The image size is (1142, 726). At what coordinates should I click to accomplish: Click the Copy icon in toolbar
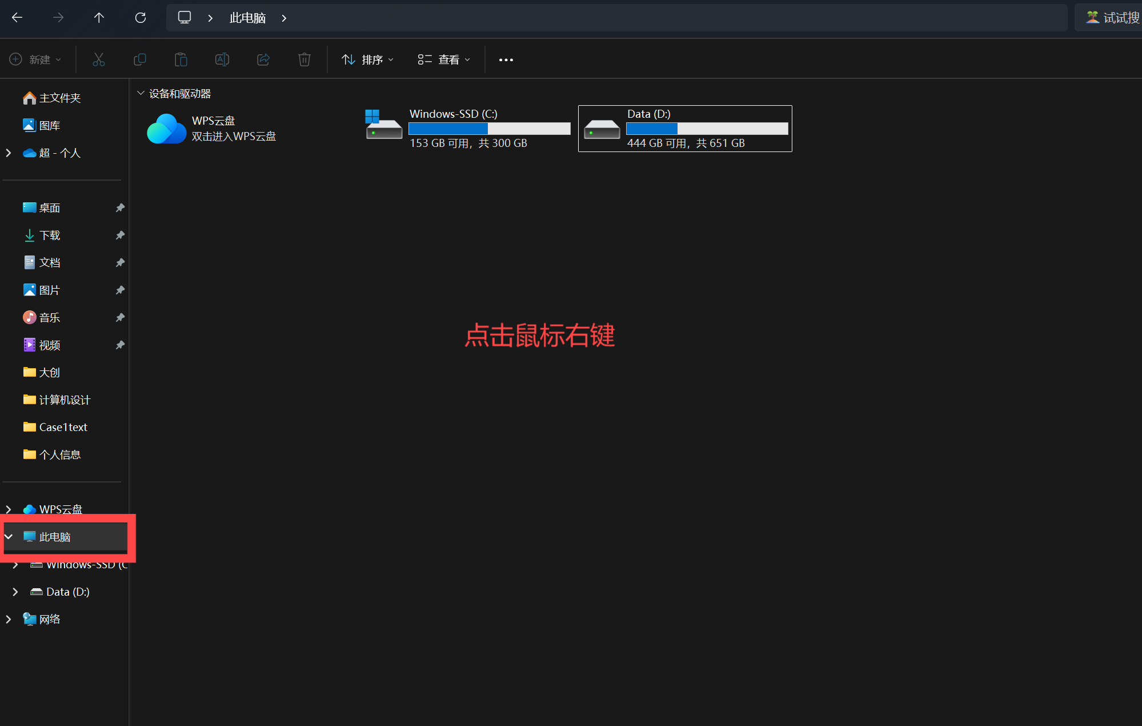140,59
